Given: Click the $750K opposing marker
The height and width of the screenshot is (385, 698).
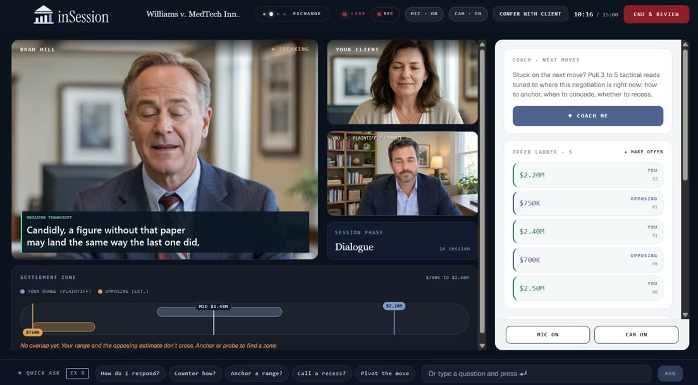Looking at the screenshot, I should [32, 332].
